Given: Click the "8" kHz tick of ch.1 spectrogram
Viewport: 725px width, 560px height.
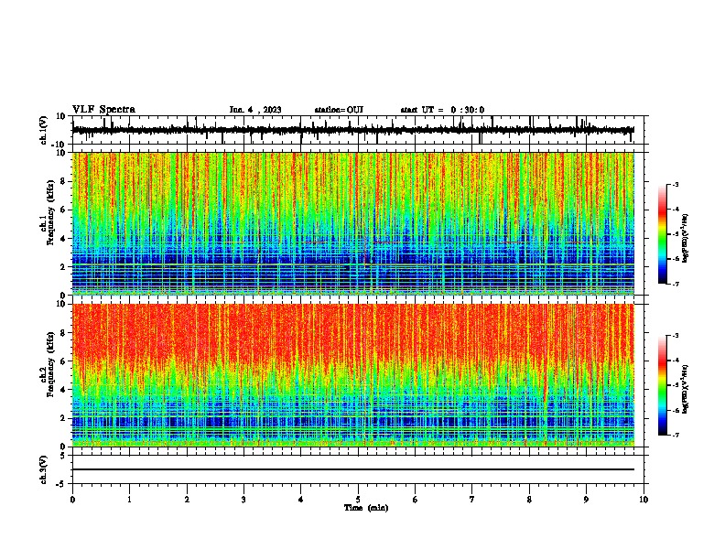Looking at the screenshot, I should point(63,181).
